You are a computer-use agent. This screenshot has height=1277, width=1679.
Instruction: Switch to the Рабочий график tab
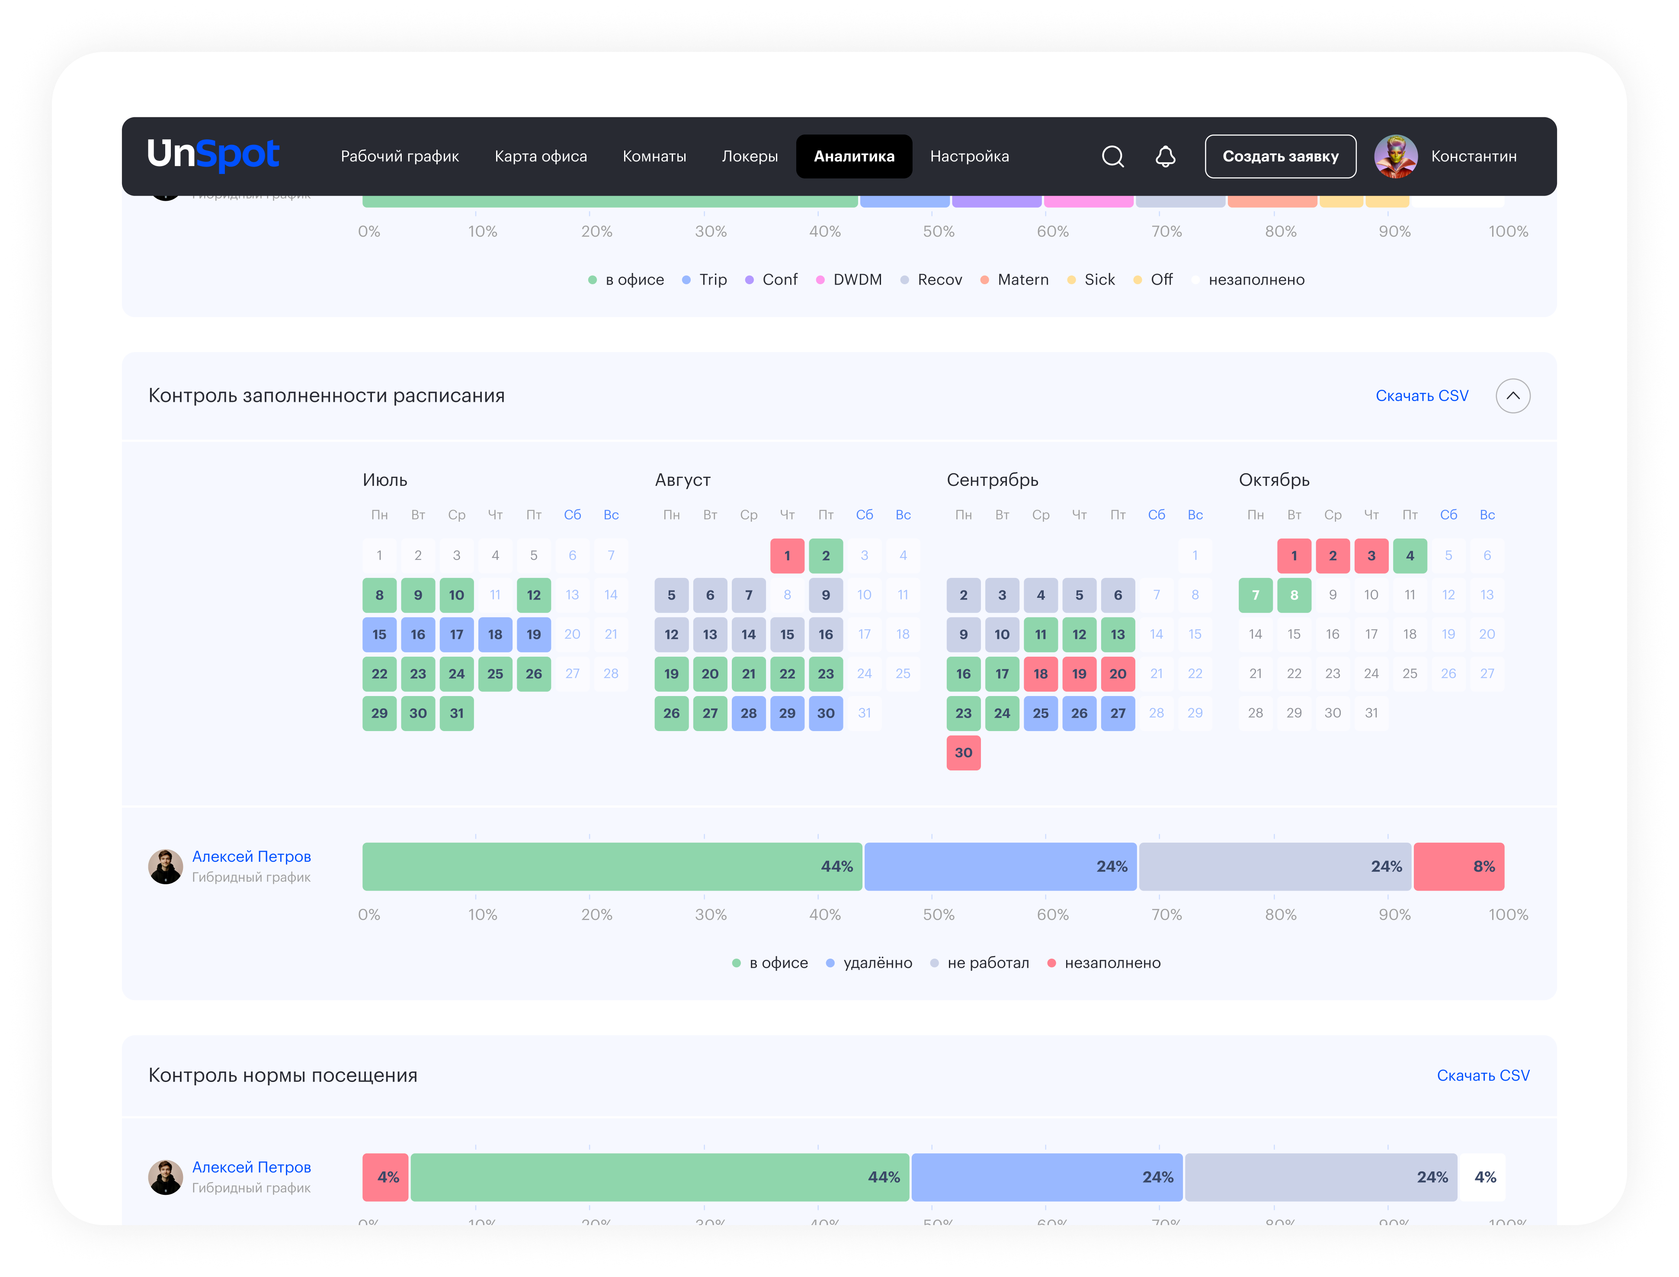point(400,157)
